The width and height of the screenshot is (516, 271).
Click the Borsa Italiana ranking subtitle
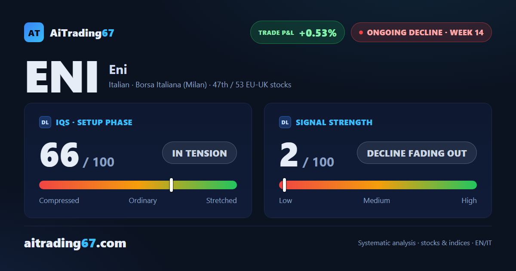tap(200, 85)
